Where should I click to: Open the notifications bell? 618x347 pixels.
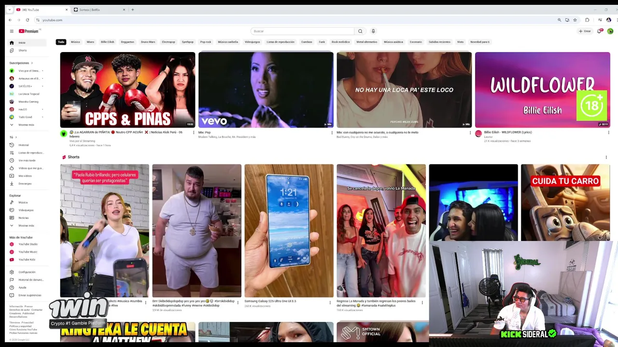(599, 31)
